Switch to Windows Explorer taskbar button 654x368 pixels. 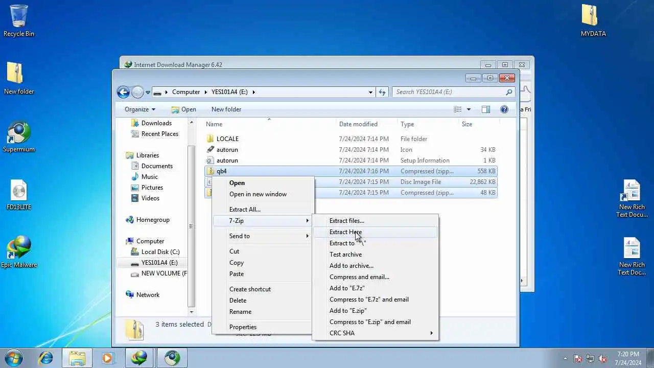point(77,358)
